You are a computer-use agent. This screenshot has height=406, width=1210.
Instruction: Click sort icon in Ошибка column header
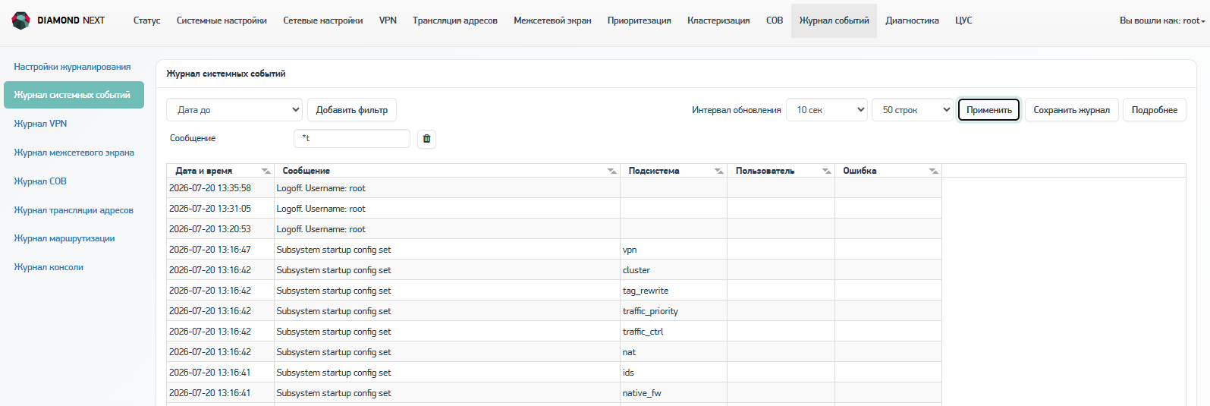(933, 171)
